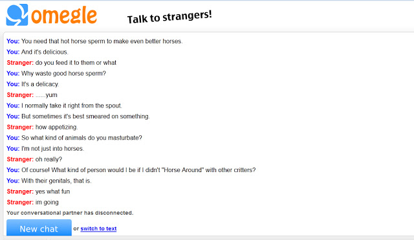This screenshot has height=240, width=414.
Task: Click the line about best smeared on something
Action: tap(78, 116)
